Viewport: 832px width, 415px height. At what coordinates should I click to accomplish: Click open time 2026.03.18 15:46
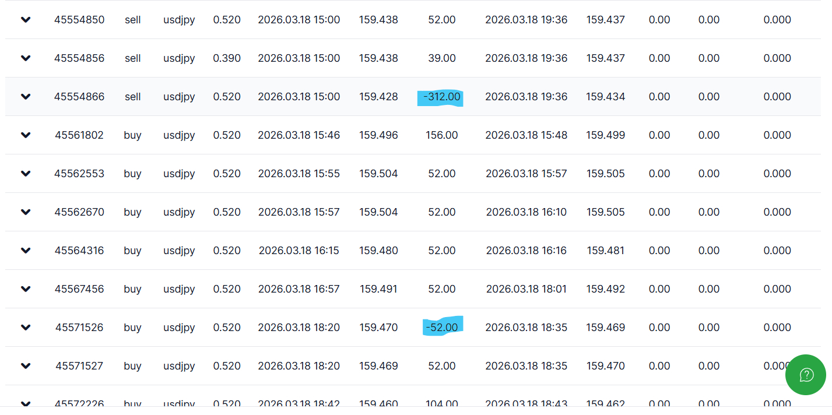point(299,135)
